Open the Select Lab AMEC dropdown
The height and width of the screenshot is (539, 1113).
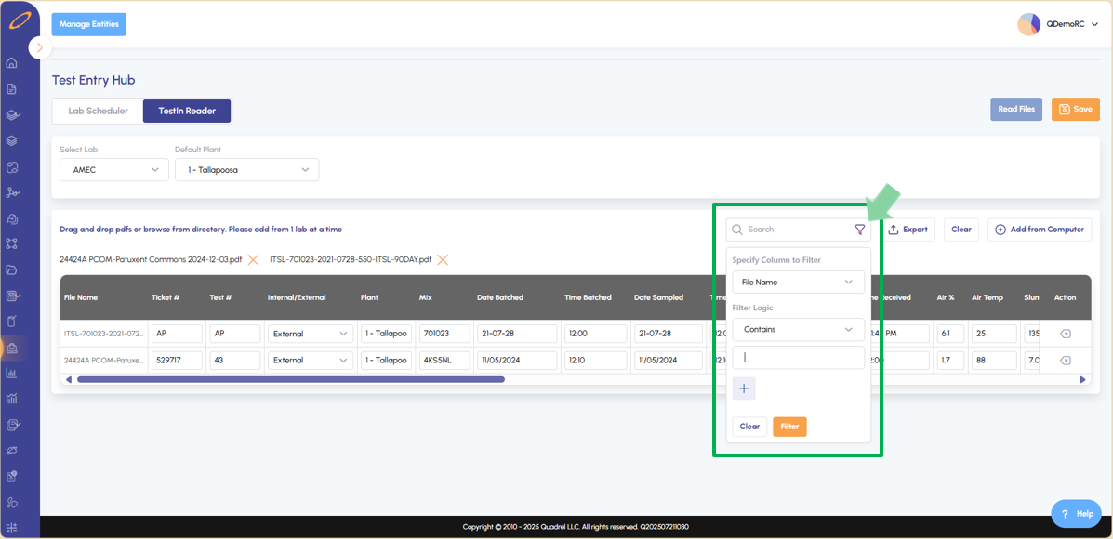point(114,170)
